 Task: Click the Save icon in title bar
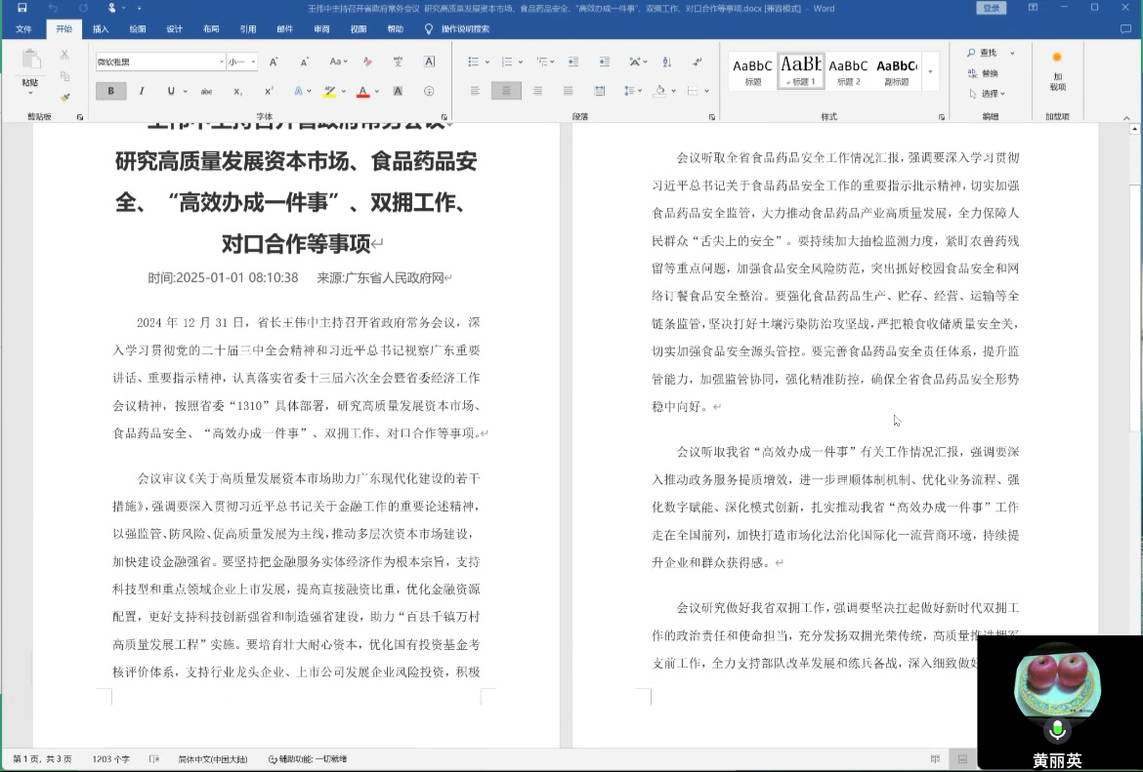point(21,9)
